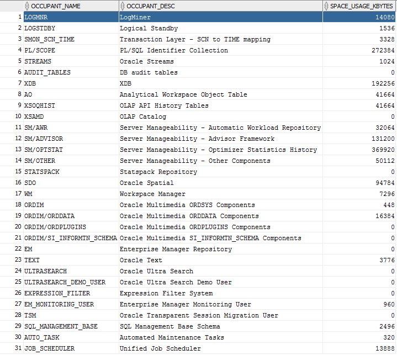The width and height of the screenshot is (397, 355).
Task: Click 'Enterprise Manager Repository' description
Action: 221,249
